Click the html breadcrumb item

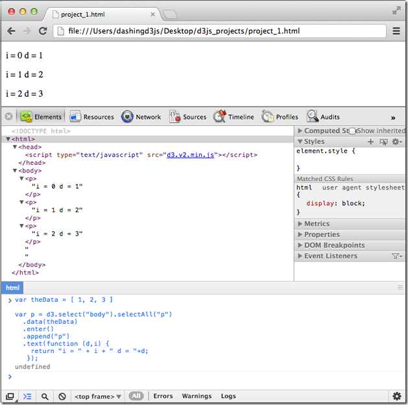pyautogui.click(x=12, y=288)
